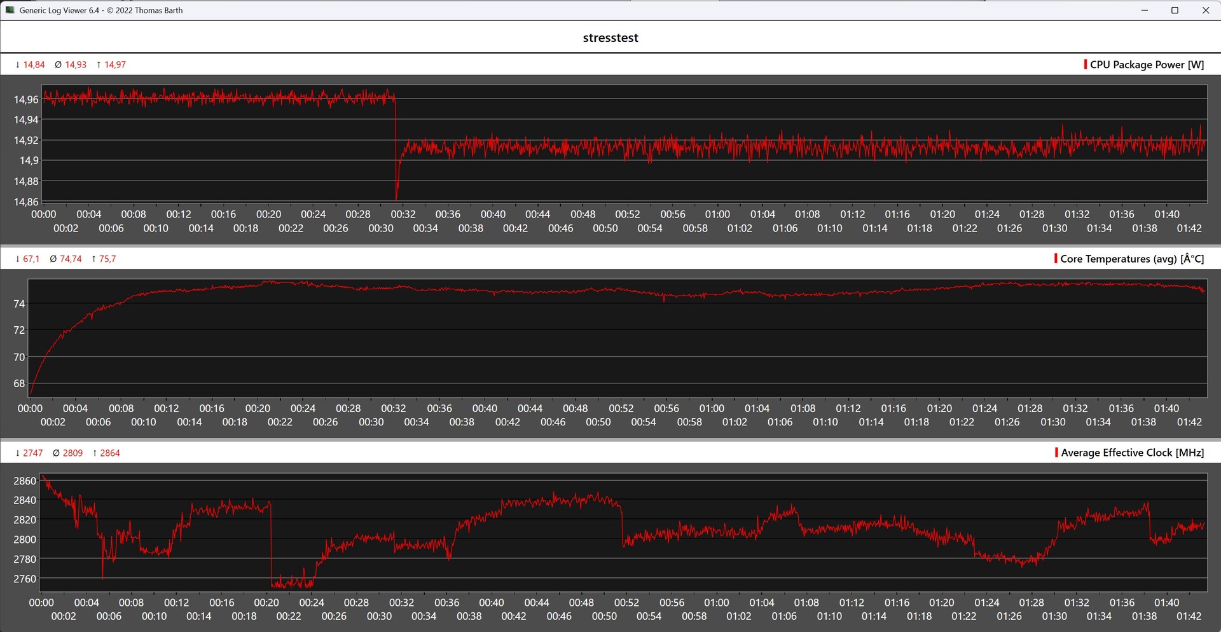Click the red CPU Package Power legend marker
1221x632 pixels.
1085,65
